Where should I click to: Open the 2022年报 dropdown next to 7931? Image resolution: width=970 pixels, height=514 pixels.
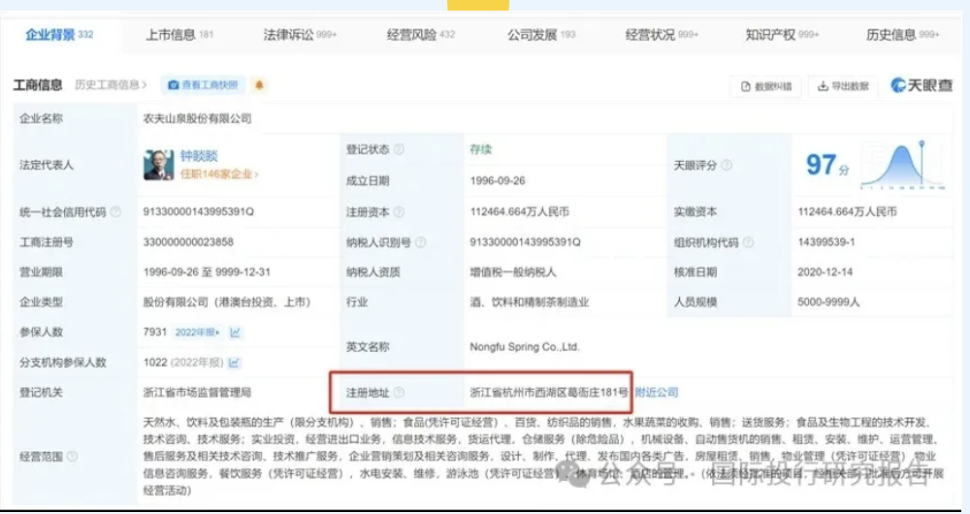coord(197,332)
